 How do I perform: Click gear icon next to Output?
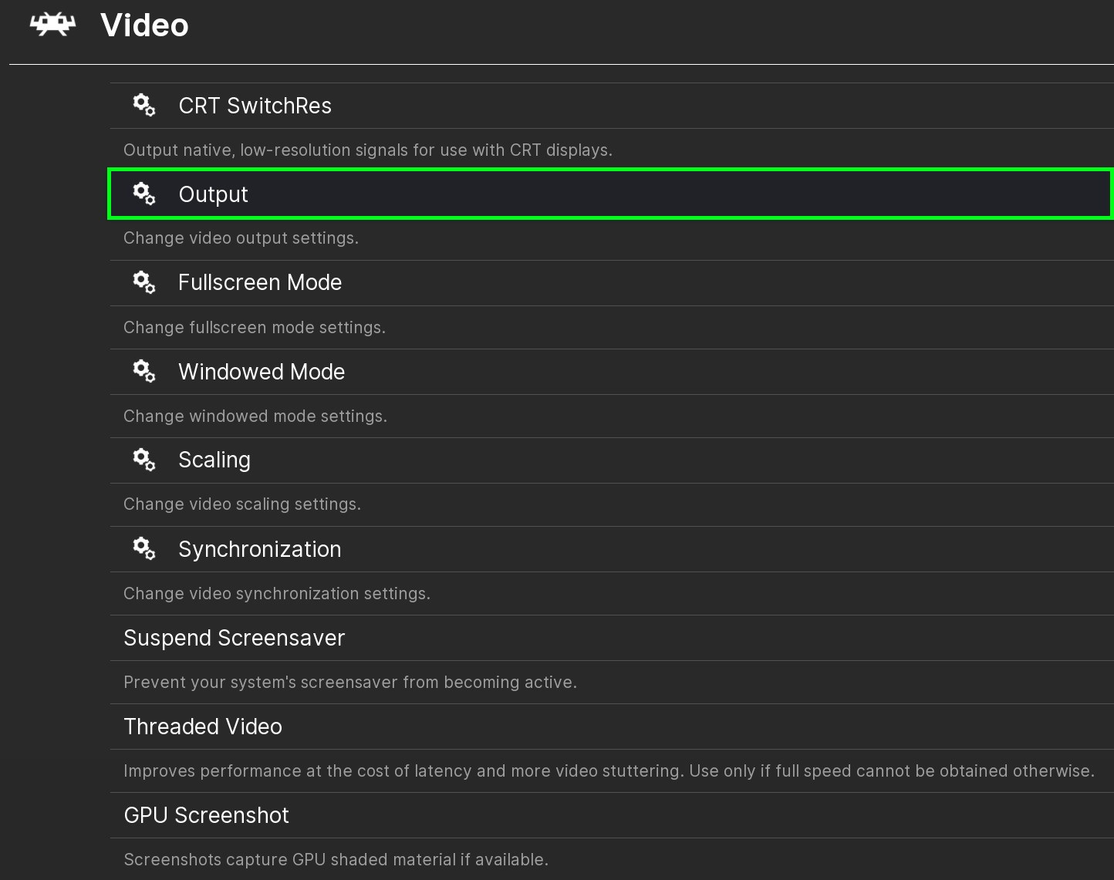pyautogui.click(x=143, y=194)
